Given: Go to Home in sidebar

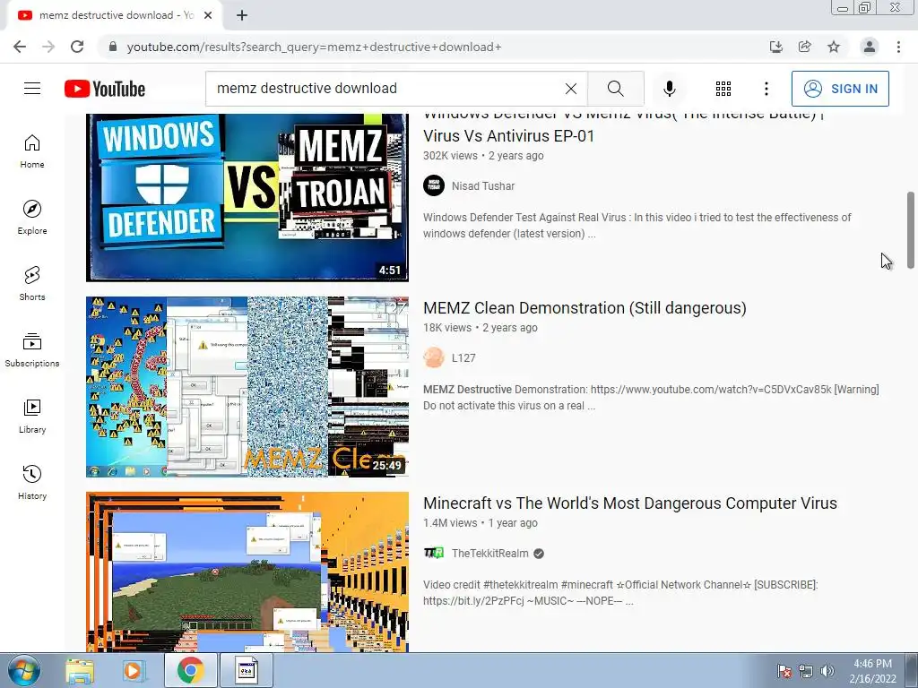Looking at the screenshot, I should click(x=32, y=151).
